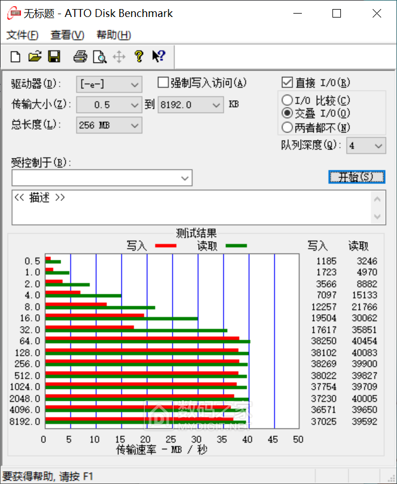
Task: Open the 查看 menu
Action: [x=67, y=35]
